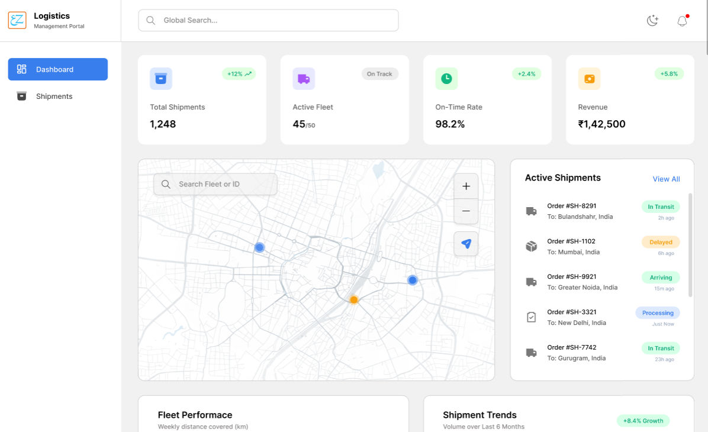Screen dimensions: 708x432
Task: Open Order #SH-9921 entry
Action: (x=603, y=282)
